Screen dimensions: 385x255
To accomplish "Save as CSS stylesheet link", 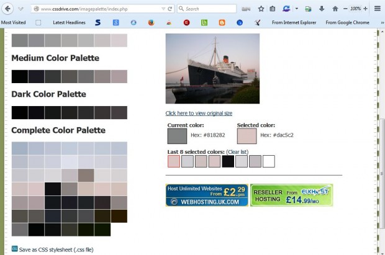I will 56,249.
